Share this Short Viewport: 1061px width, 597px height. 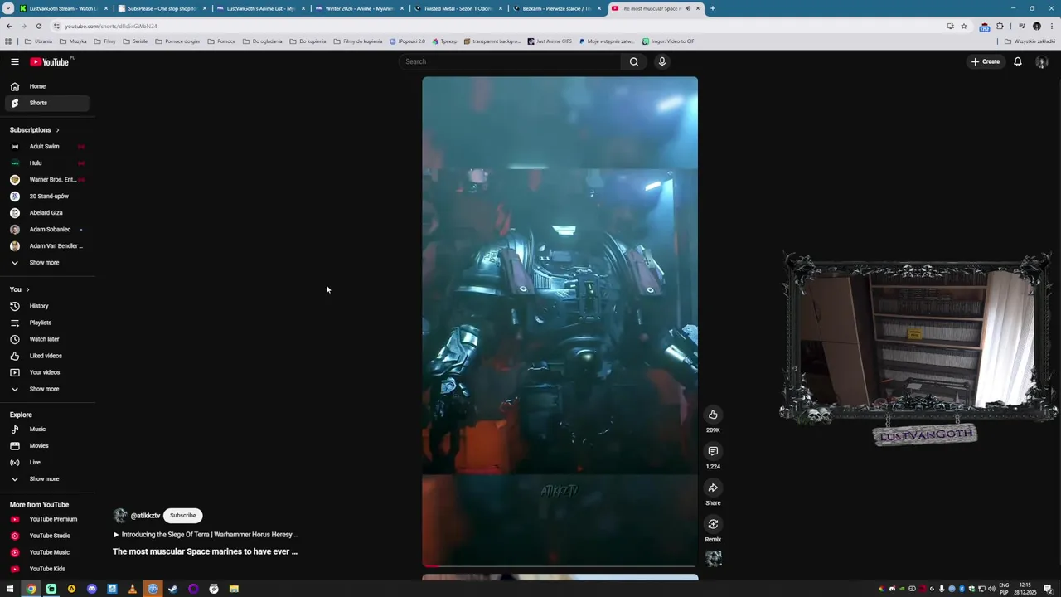pyautogui.click(x=713, y=488)
